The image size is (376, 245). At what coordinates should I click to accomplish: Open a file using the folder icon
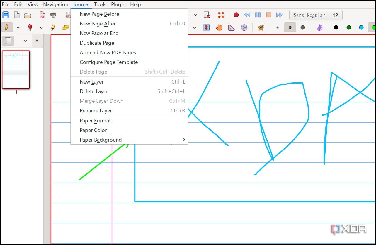[x=28, y=15]
